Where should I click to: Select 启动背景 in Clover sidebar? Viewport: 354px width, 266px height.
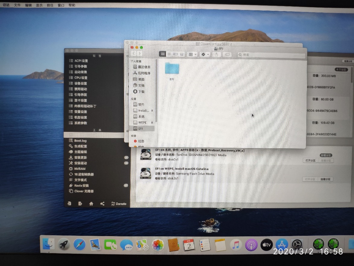tap(78, 72)
